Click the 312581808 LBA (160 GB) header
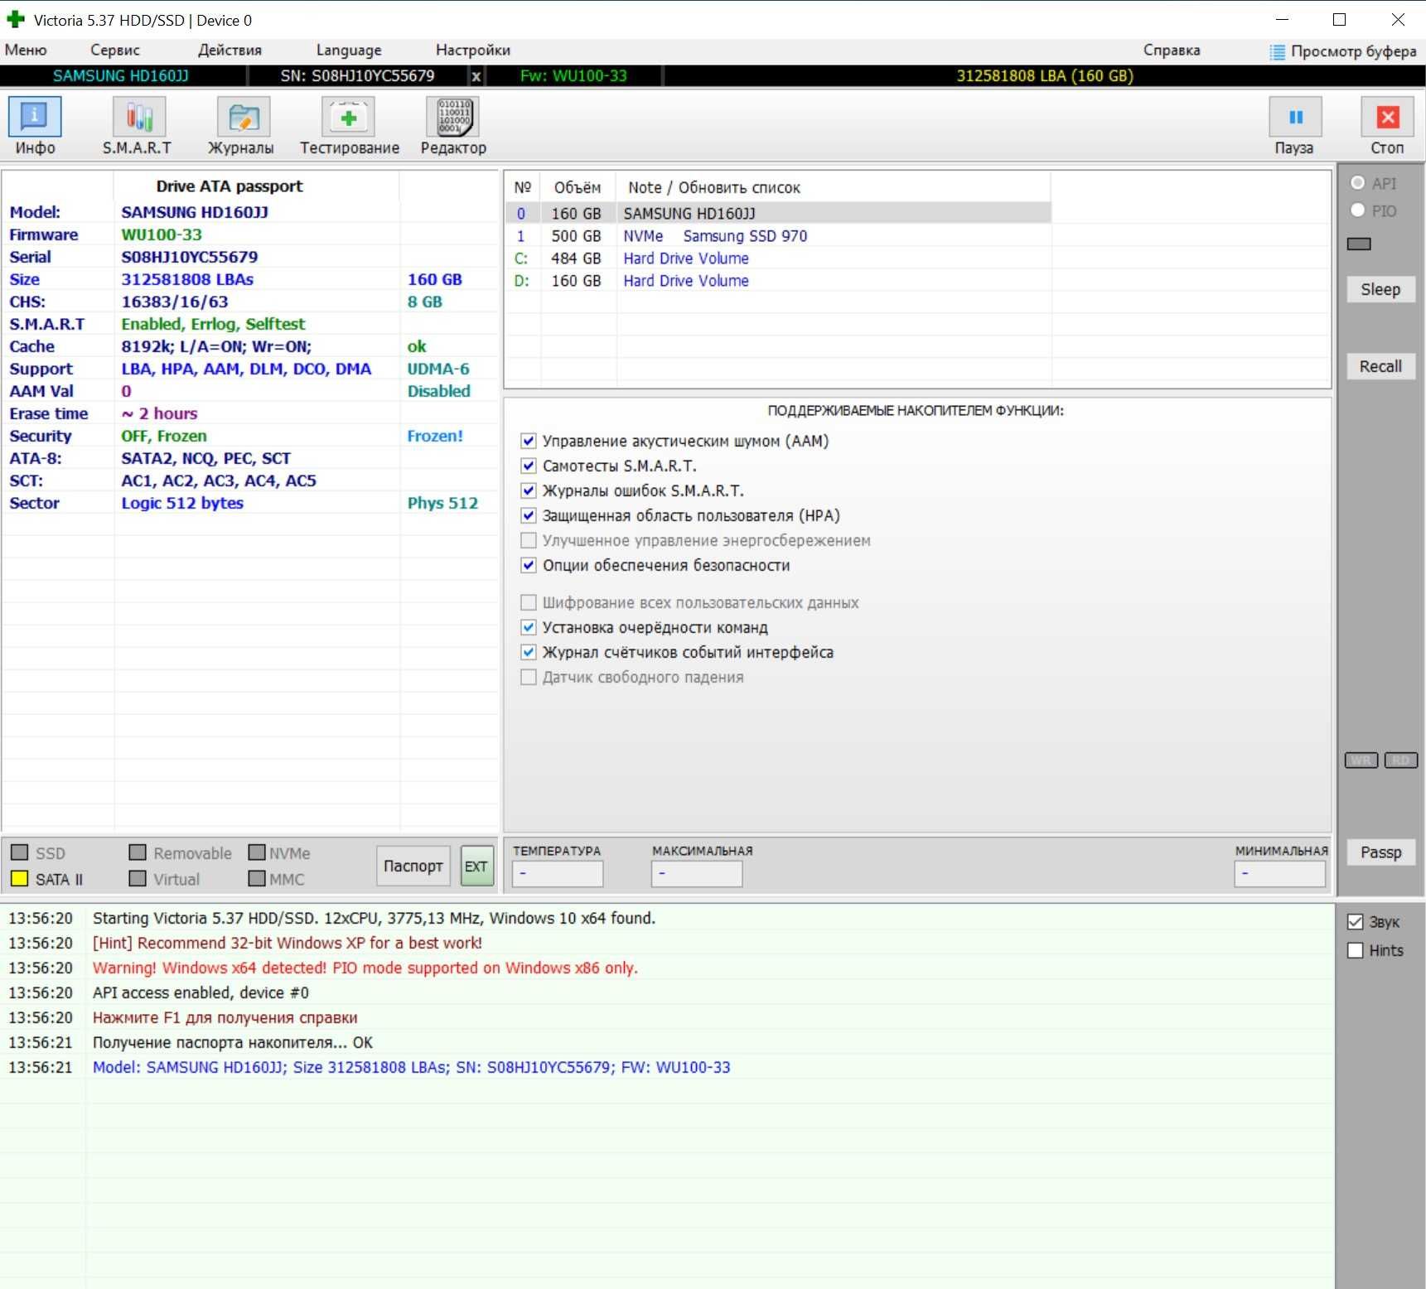 1045,76
